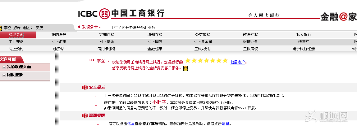Click the 个人网上银行 header text

[264, 15]
